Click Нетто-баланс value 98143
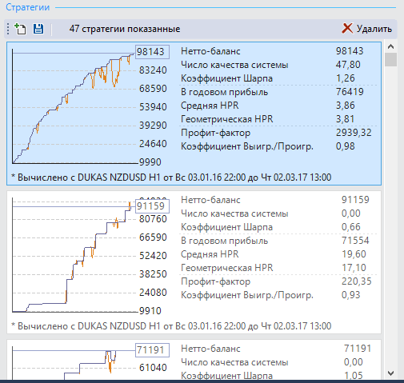 pyautogui.click(x=350, y=51)
